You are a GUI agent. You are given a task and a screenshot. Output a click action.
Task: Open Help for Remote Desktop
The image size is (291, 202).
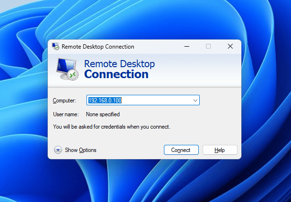pos(220,150)
